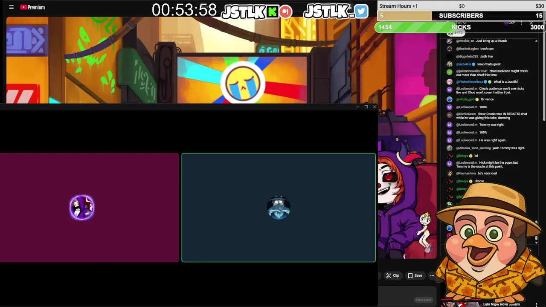The height and width of the screenshot is (307, 546).
Task: Click the emoji badge next to @leileya lol
Action: click(x=470, y=156)
